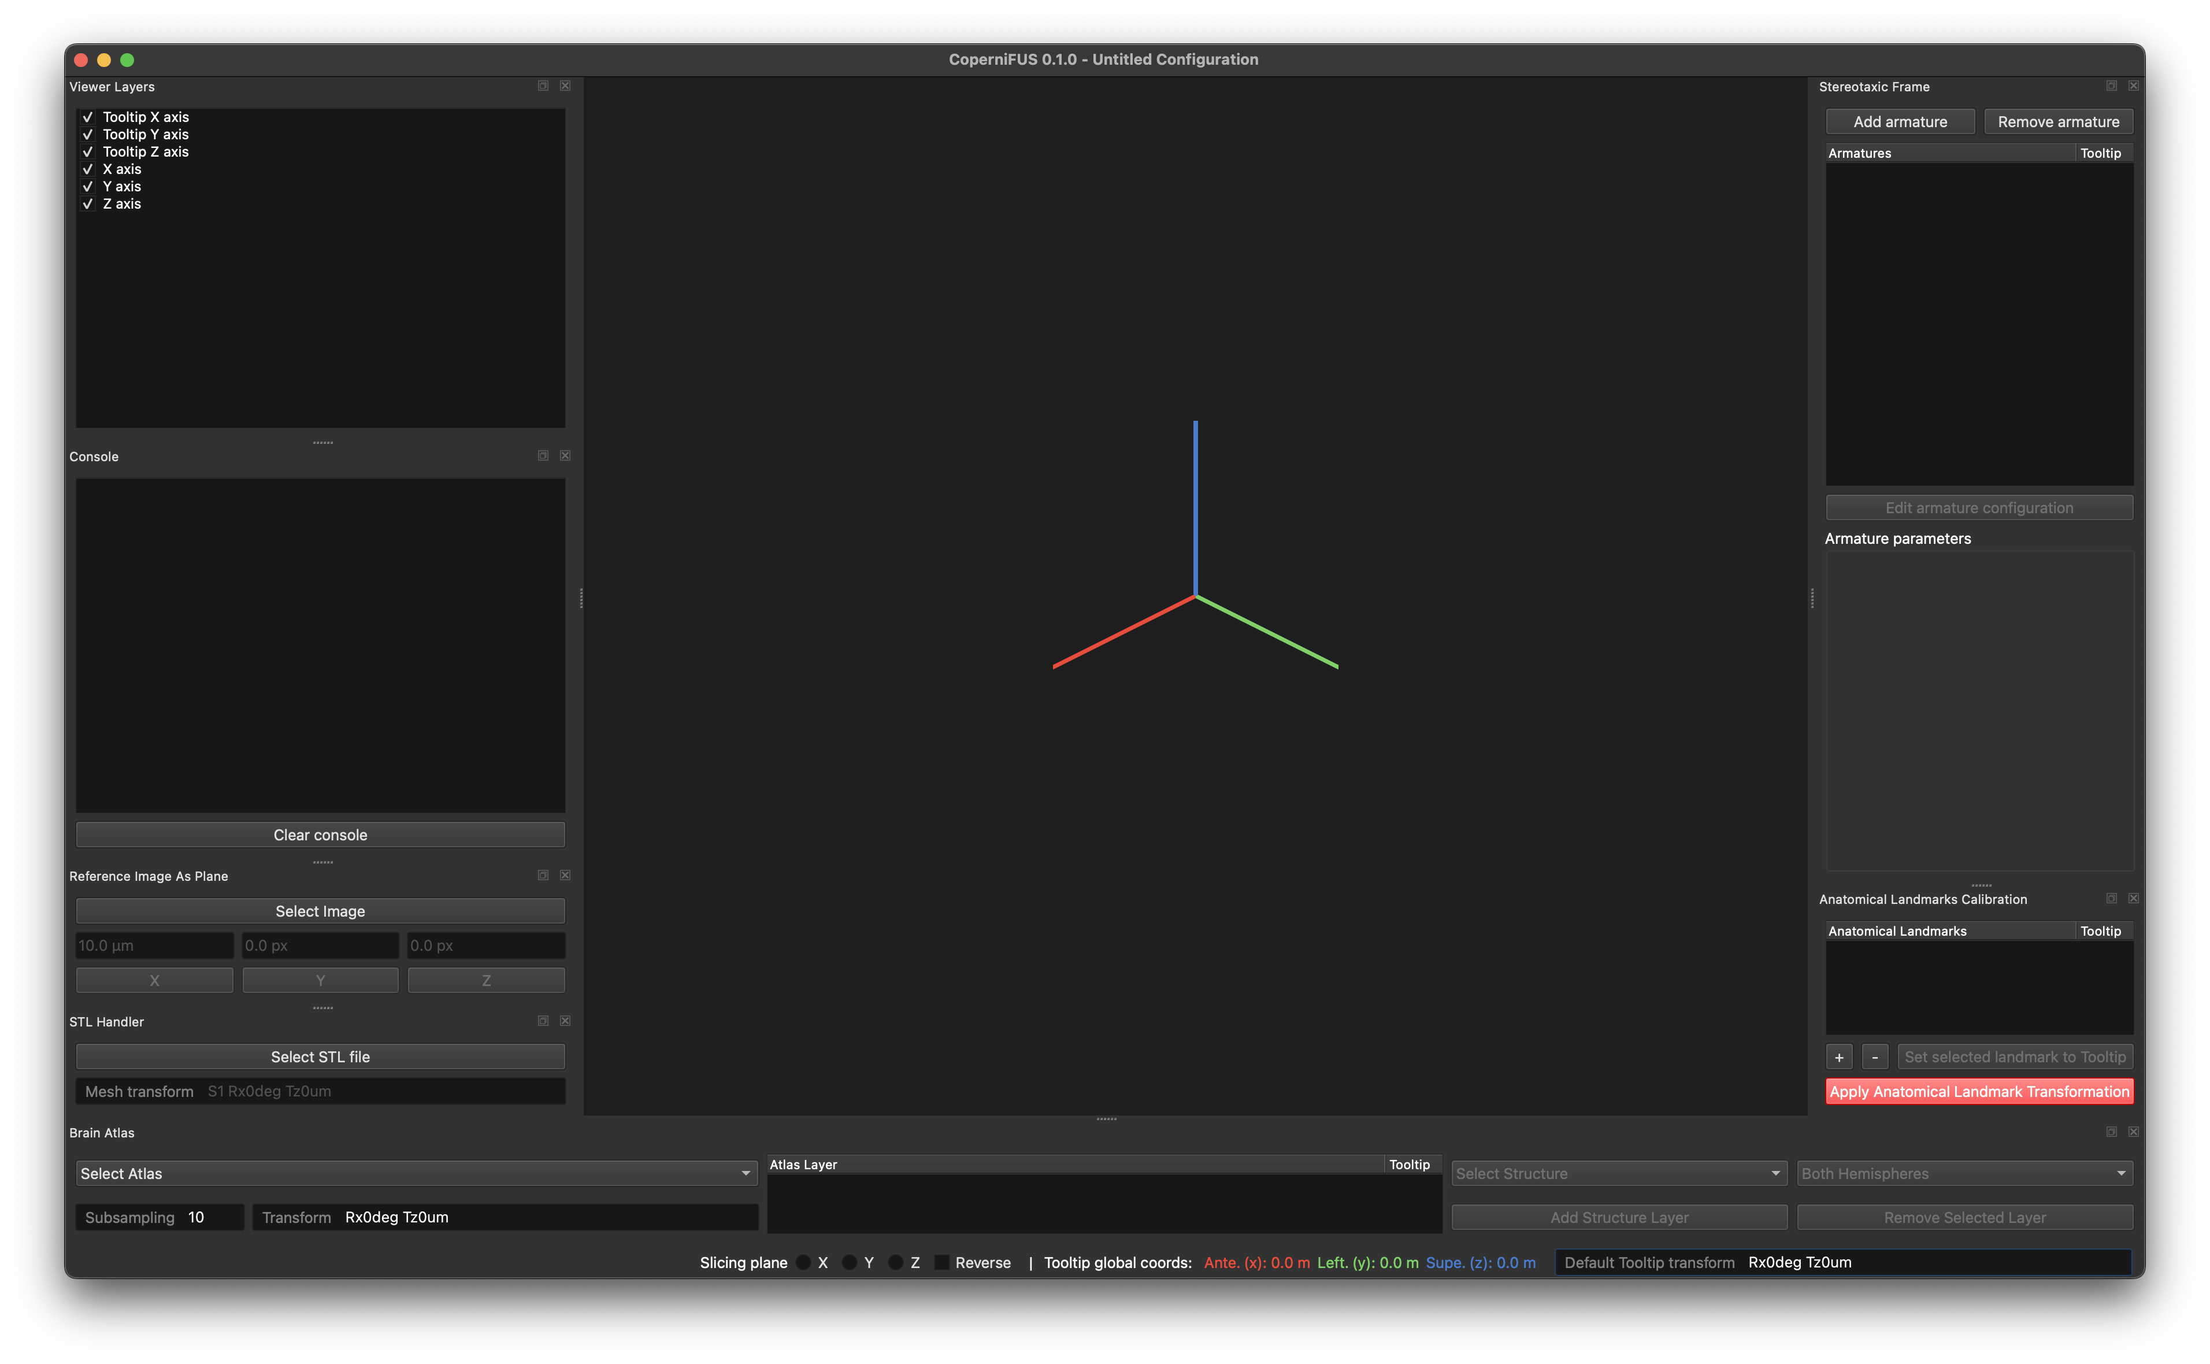This screenshot has height=1364, width=2210.
Task: Select the X slicing plane radio button
Action: point(803,1262)
